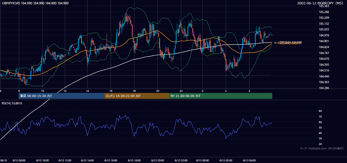The width and height of the screenshot is (347, 163).
Task: Click hour marker 2 under the price chart
Action: click(x=226, y=91)
